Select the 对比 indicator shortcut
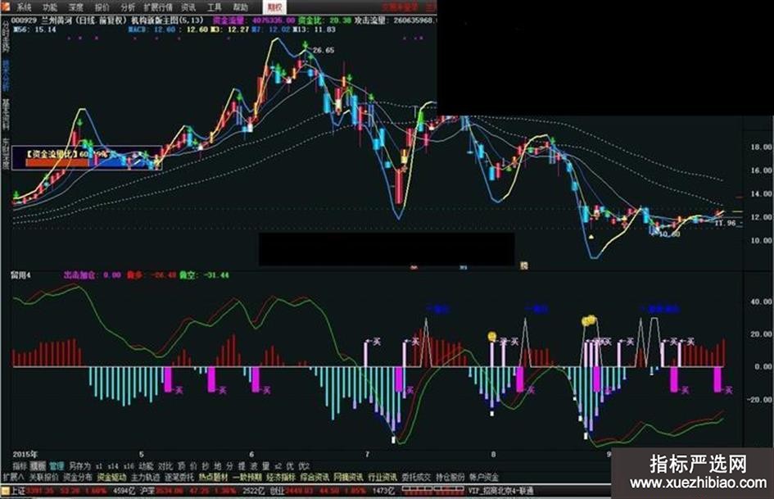The width and height of the screenshot is (774, 499). (165, 466)
